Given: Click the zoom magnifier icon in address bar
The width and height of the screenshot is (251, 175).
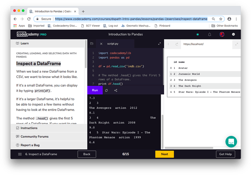Looking at the screenshot, I should [213, 19].
